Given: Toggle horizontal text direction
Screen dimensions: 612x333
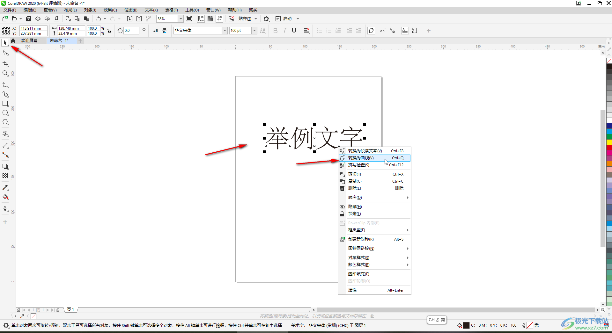Looking at the screenshot, I should (405, 31).
